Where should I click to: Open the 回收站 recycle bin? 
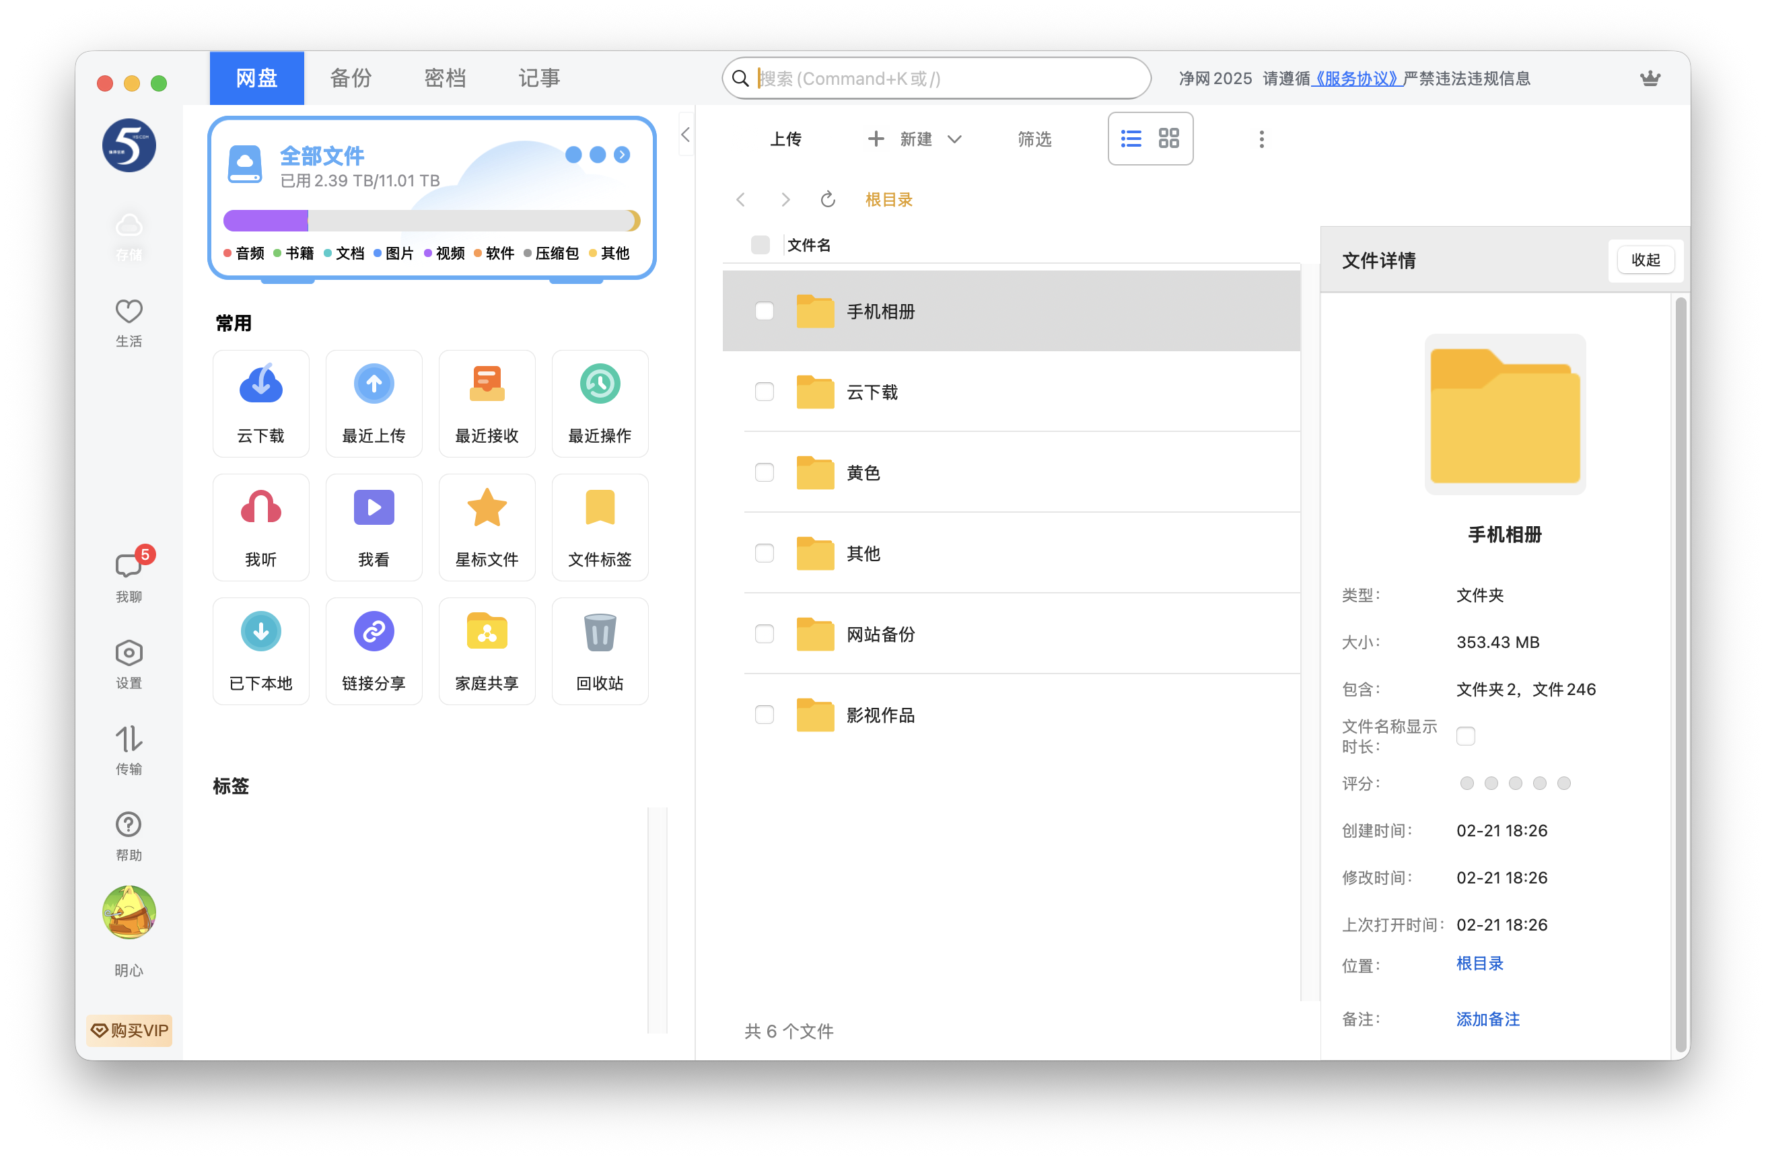[x=599, y=651]
